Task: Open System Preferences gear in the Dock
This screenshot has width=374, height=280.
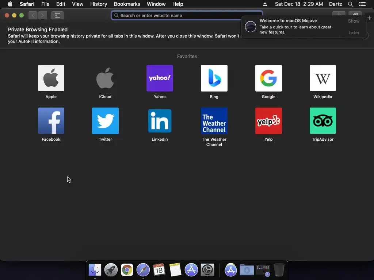Action: click(x=207, y=270)
